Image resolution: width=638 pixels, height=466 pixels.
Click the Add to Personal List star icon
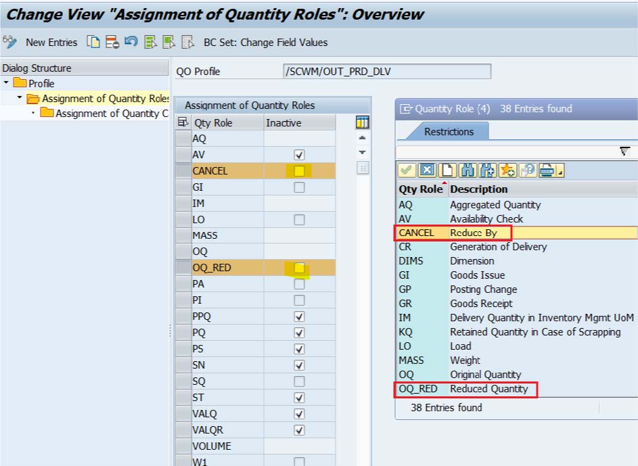tap(507, 170)
